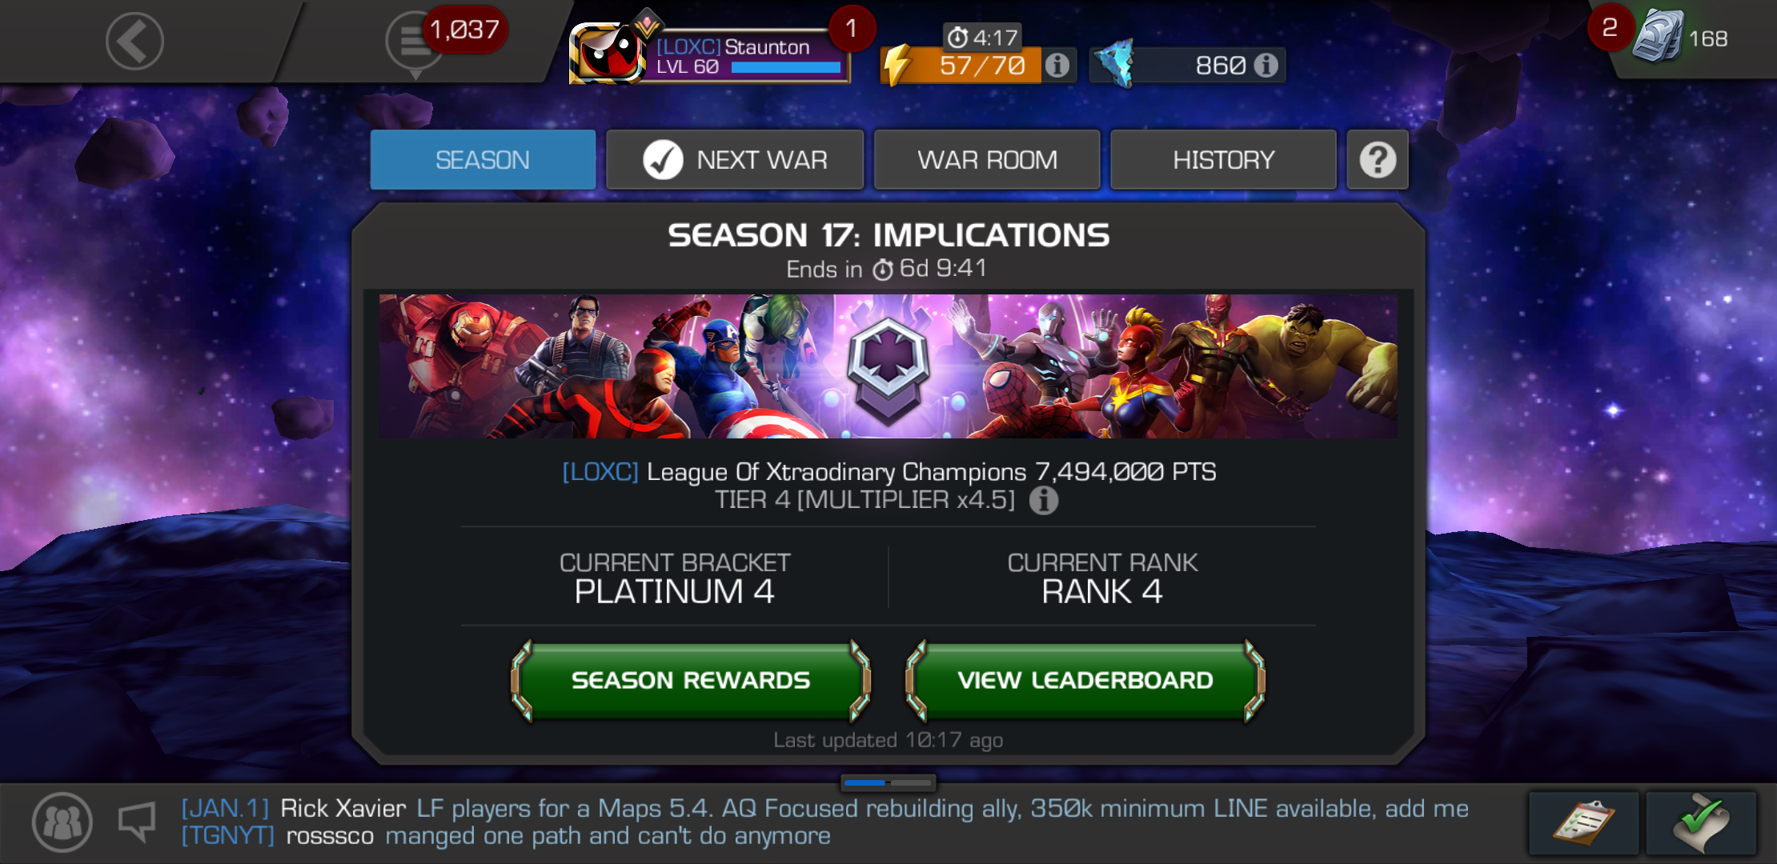Toggle the Next War checkmark
The width and height of the screenshot is (1777, 864).
coord(662,160)
